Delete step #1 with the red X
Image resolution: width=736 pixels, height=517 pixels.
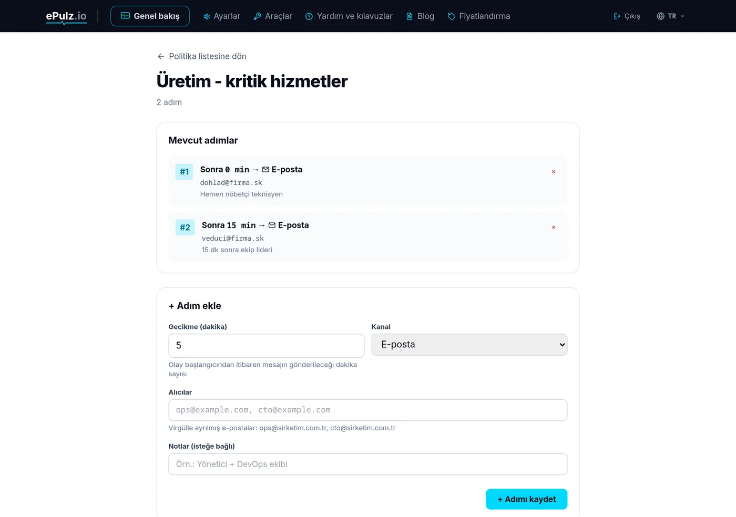pyautogui.click(x=554, y=172)
